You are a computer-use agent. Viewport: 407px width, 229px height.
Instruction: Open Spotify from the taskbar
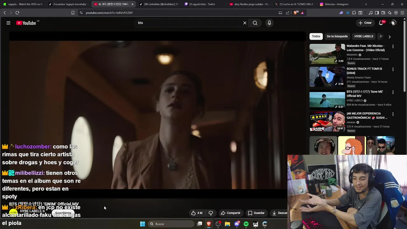click(246, 224)
